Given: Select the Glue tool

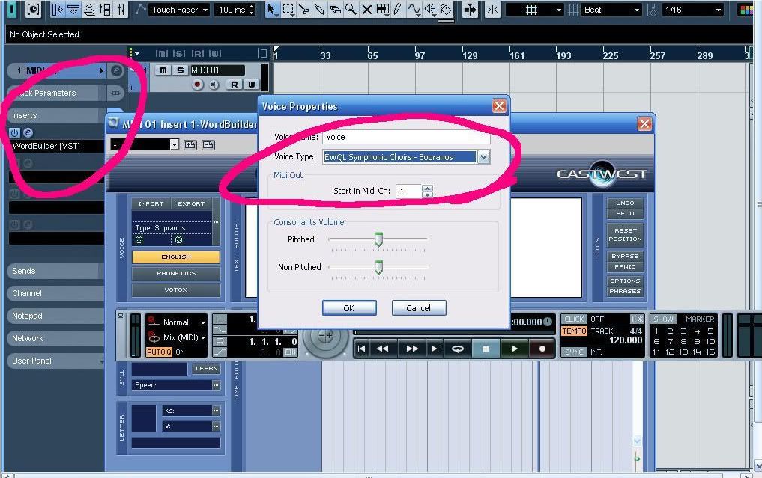Looking at the screenshot, I should pyautogui.click(x=319, y=10).
